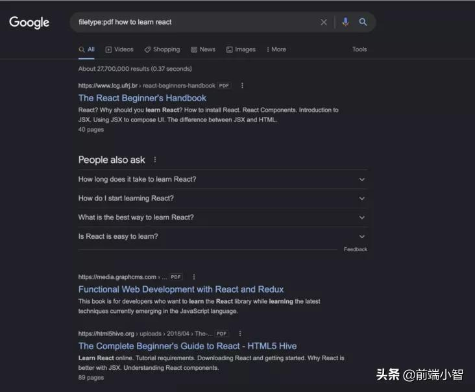Open the More menu
This screenshot has height=392, width=475.
(x=276, y=49)
